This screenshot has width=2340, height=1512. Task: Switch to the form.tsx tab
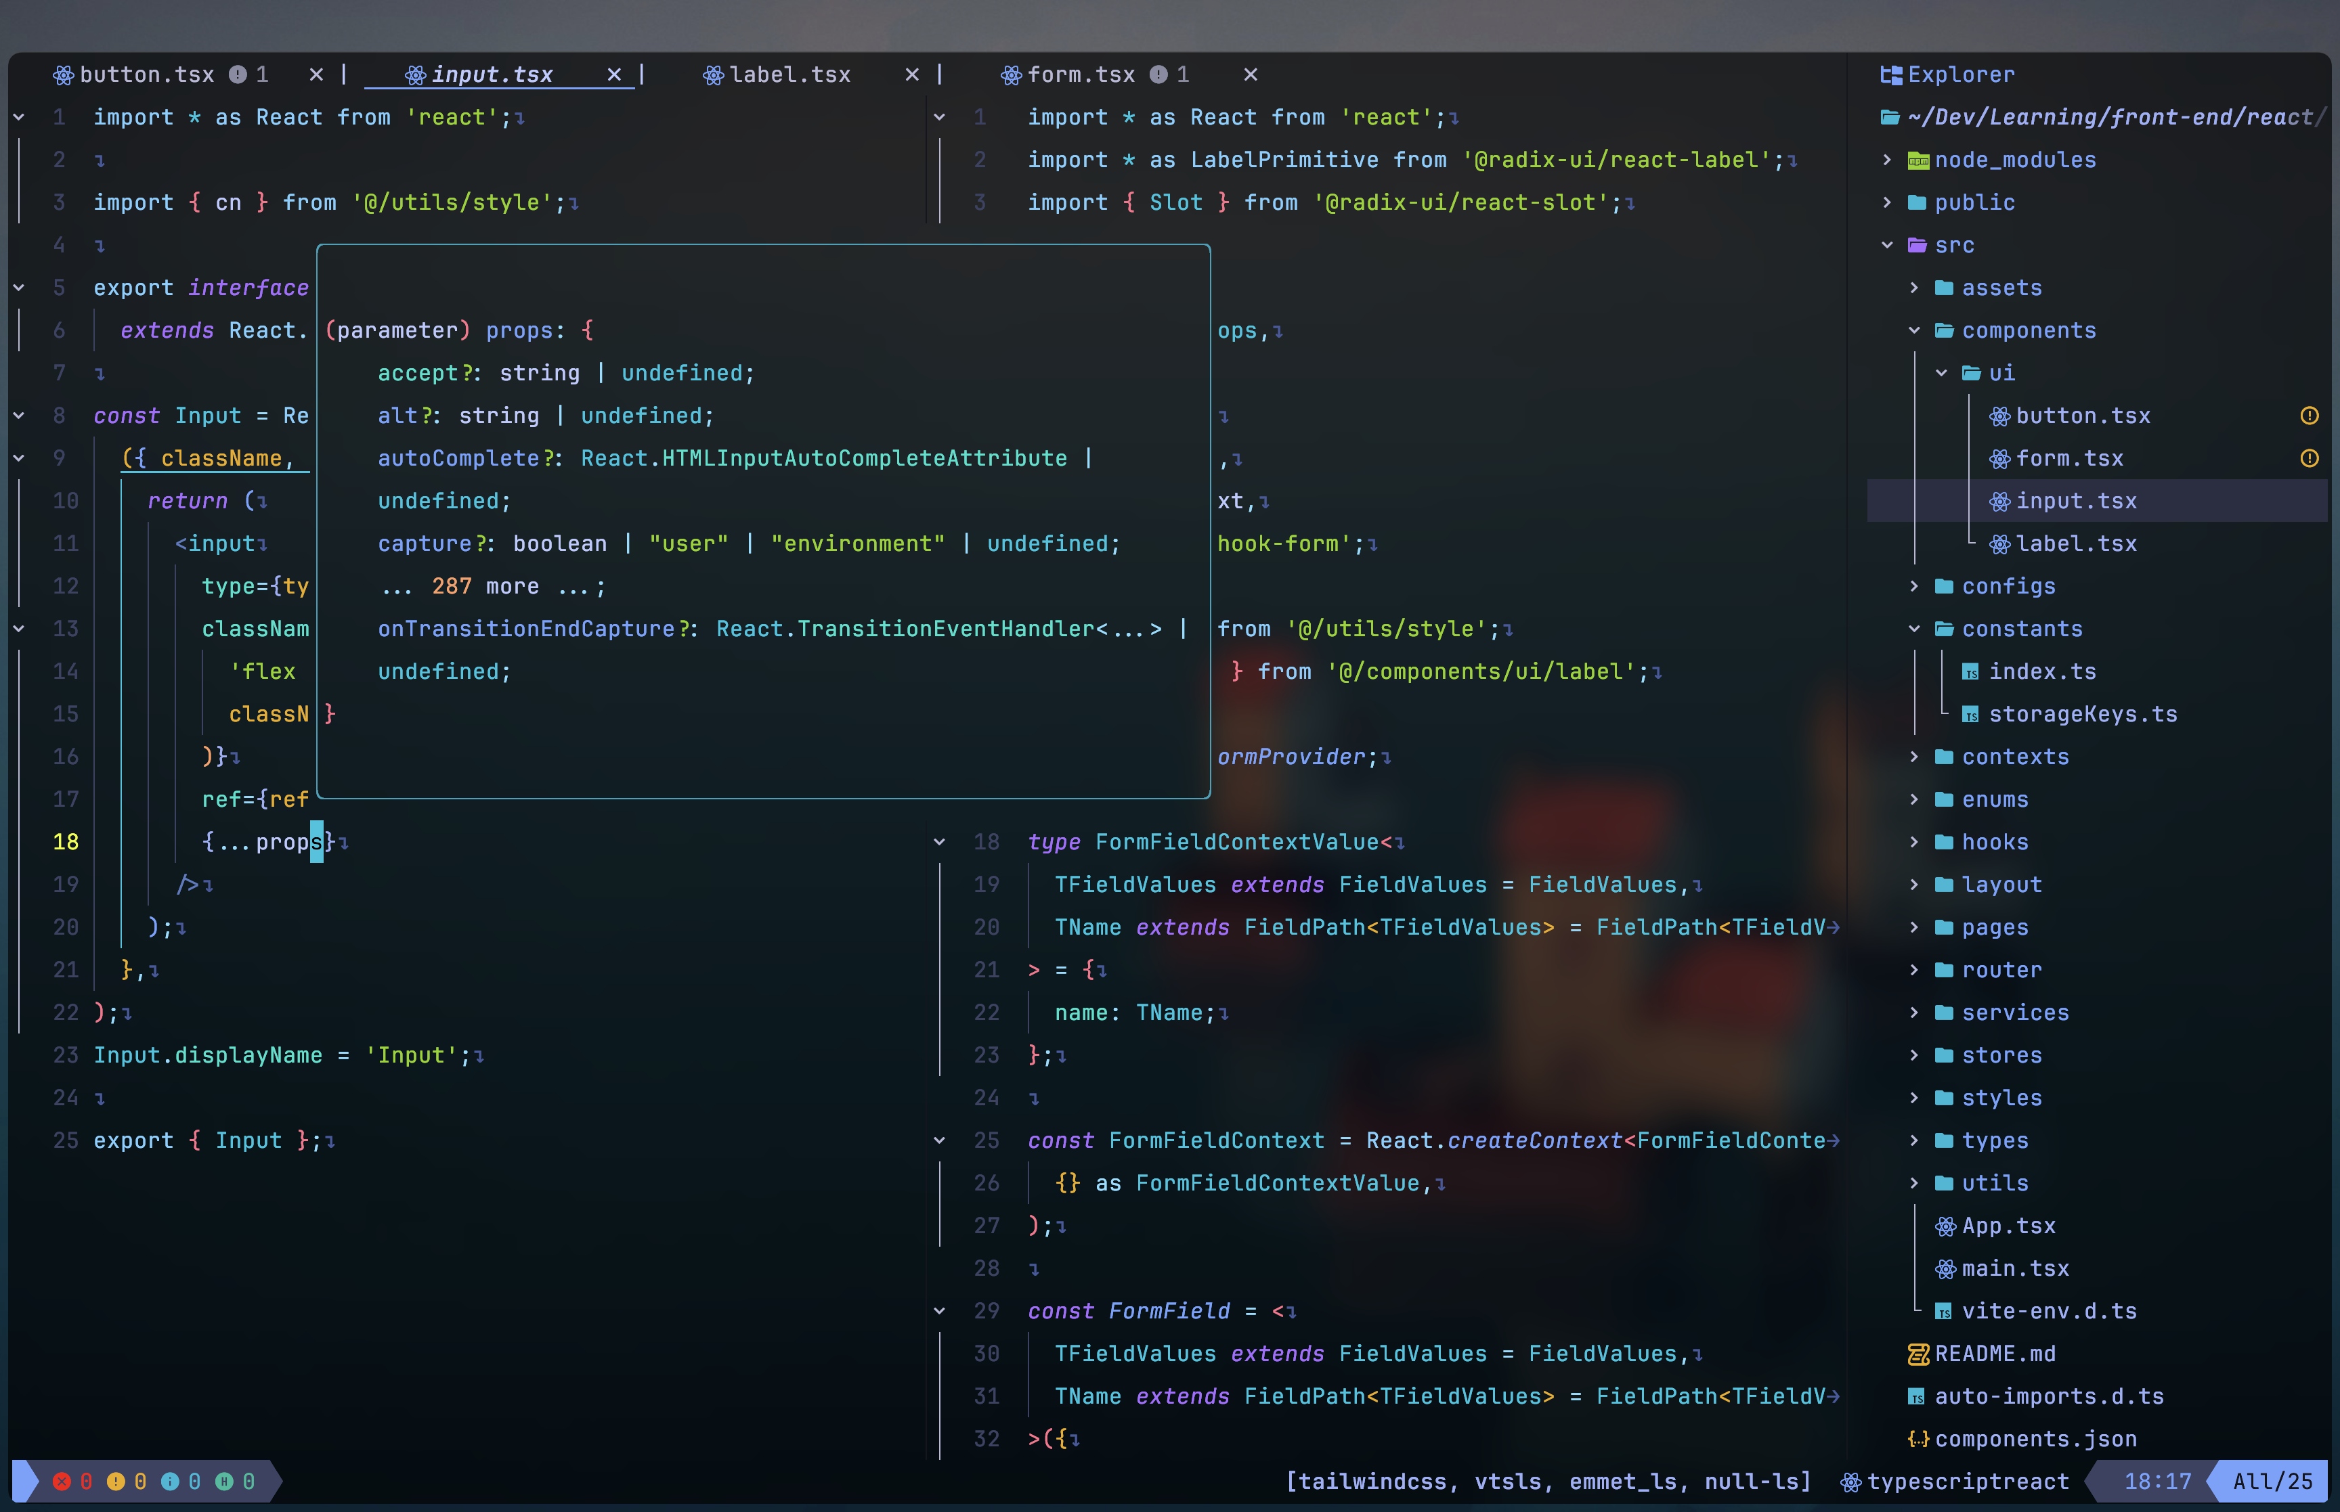(1080, 74)
